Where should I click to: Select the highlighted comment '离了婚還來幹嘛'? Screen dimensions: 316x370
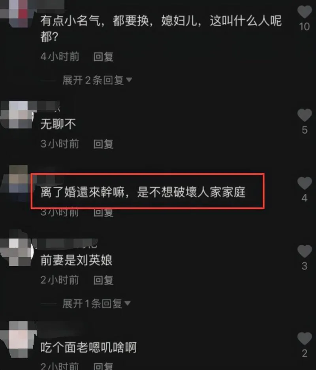pos(143,192)
